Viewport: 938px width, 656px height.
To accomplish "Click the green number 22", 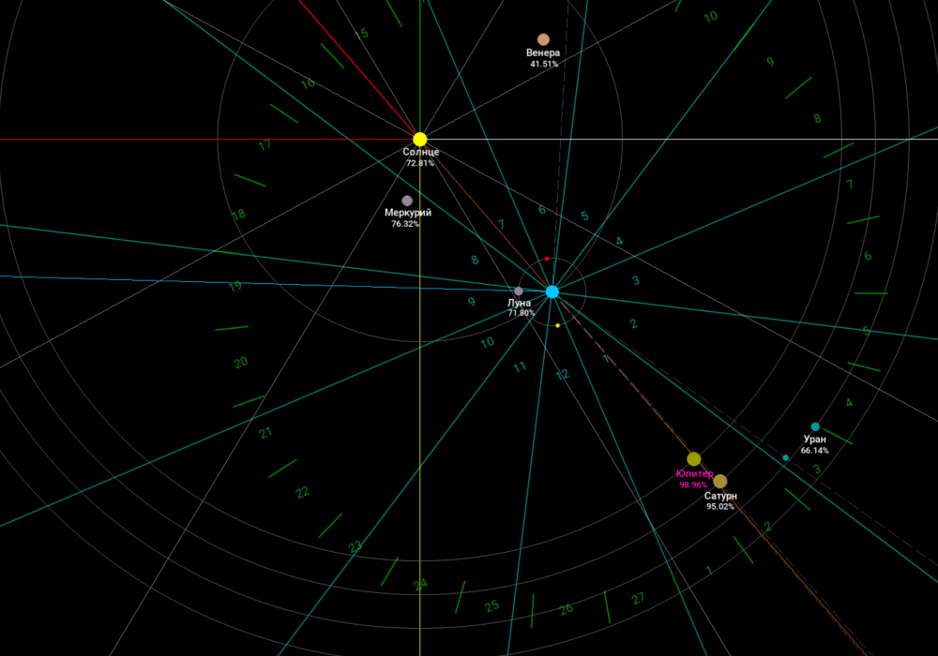I will 303,492.
